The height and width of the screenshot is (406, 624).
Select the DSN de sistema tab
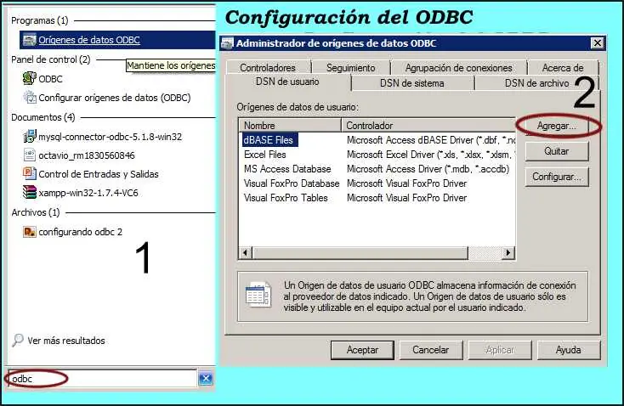(411, 83)
